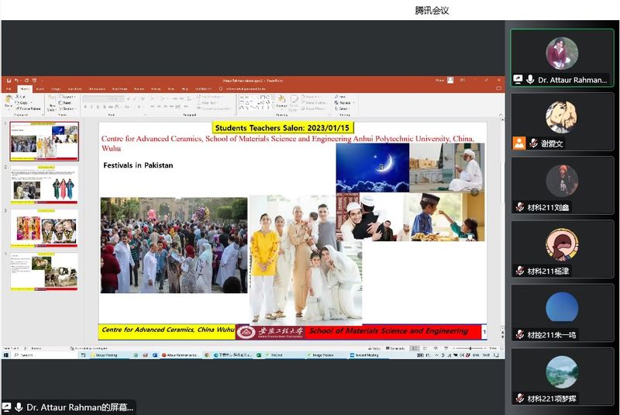Viewport: 620px width, 415px height.
Task: Open the Insert tab in the ribbon
Action: [x=39, y=88]
